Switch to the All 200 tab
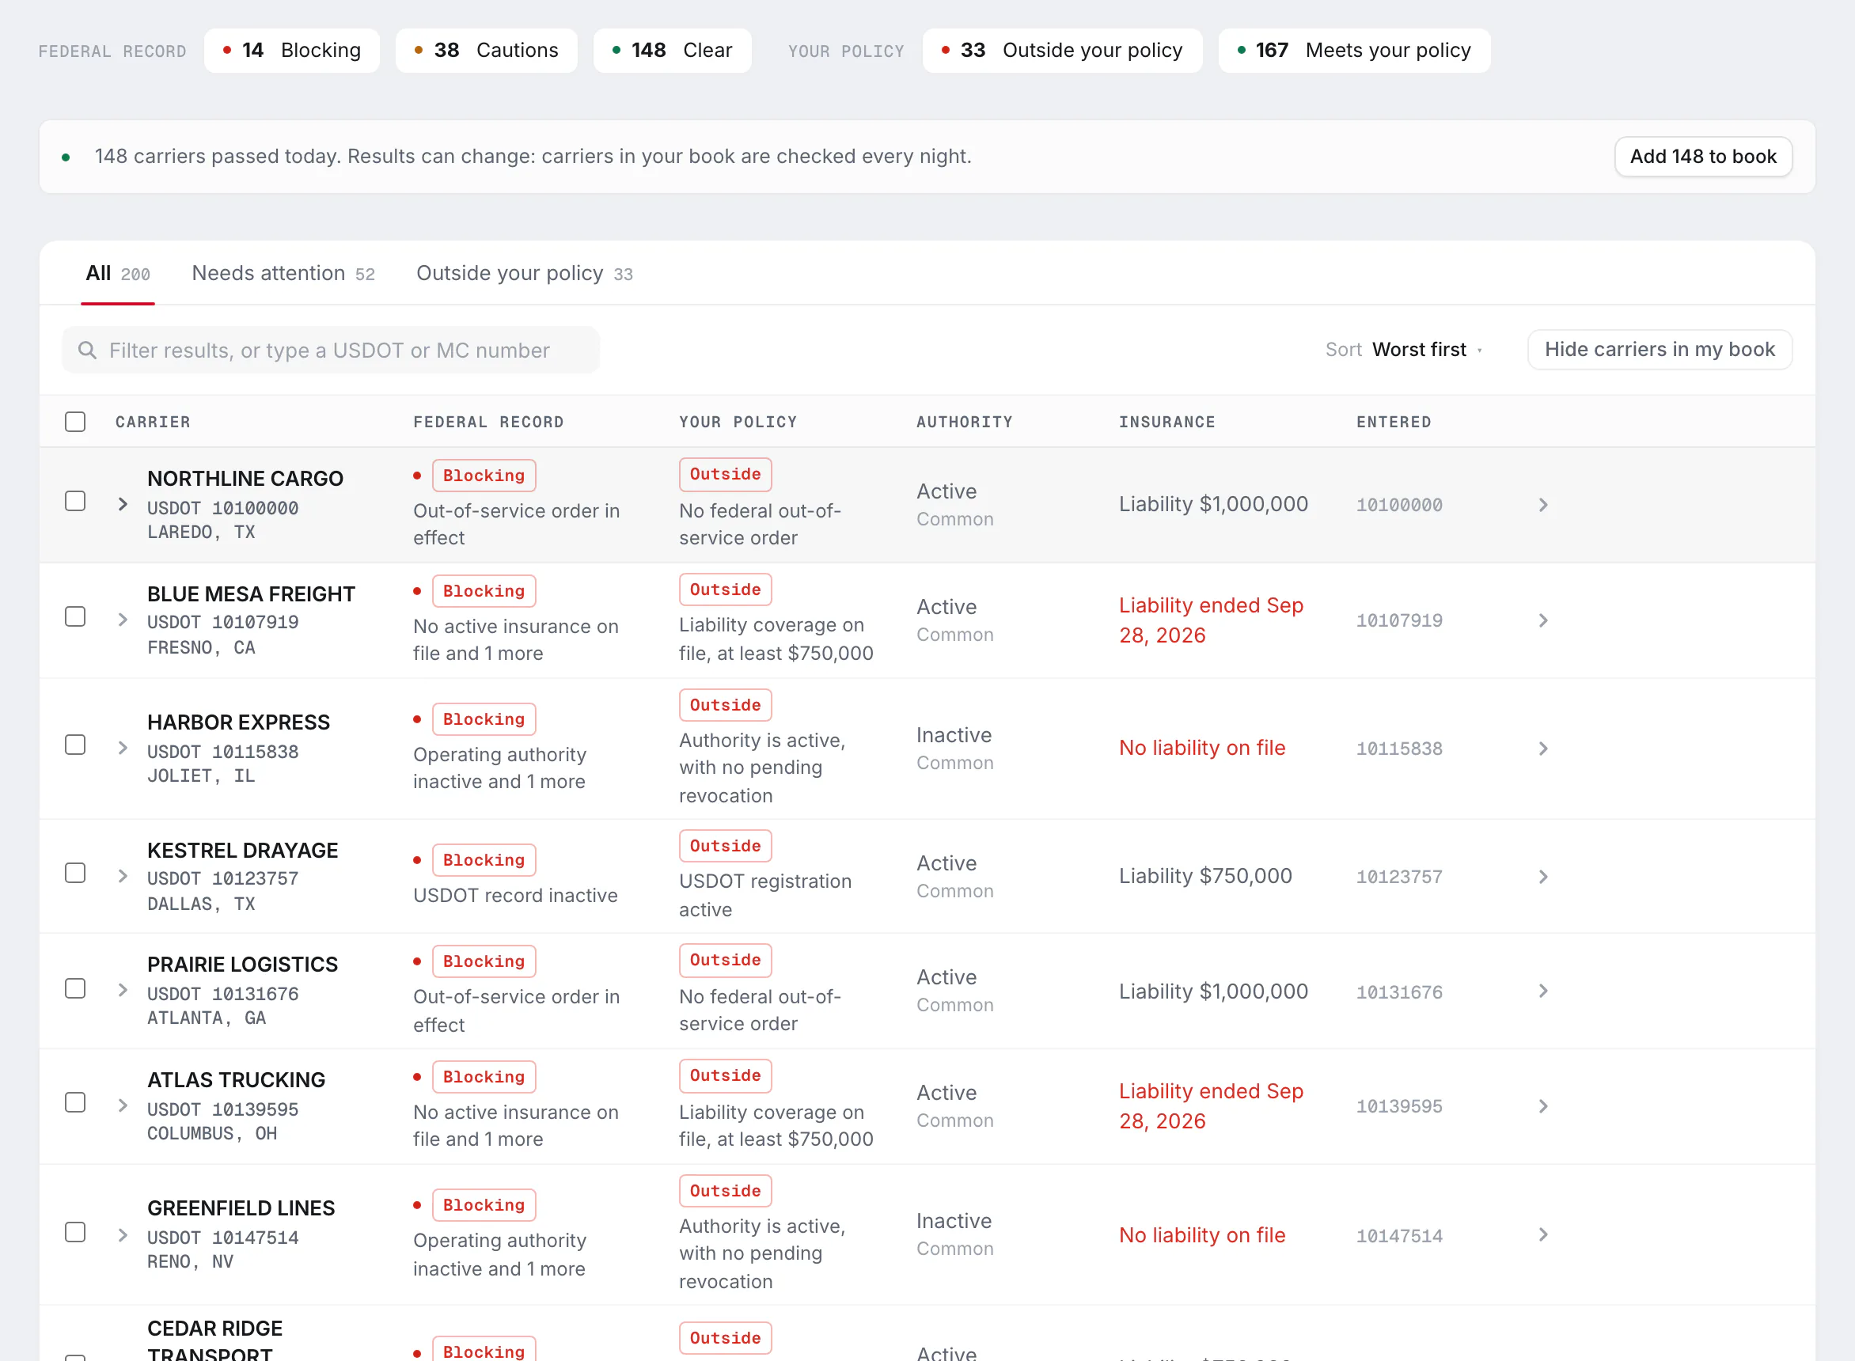Screen dimensions: 1855x1361 point(118,274)
